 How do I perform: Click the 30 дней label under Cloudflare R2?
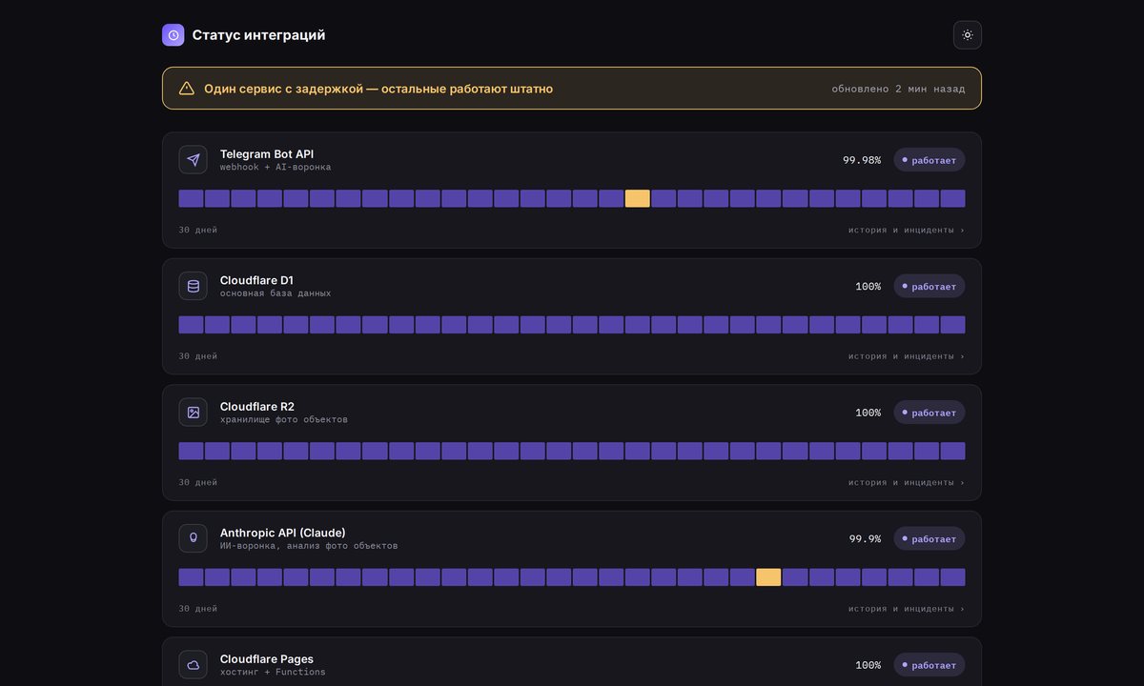(198, 482)
